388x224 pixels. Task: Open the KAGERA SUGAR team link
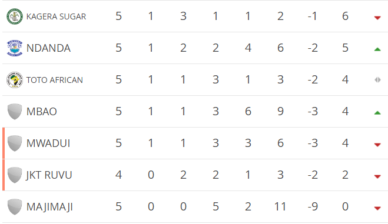(x=56, y=16)
